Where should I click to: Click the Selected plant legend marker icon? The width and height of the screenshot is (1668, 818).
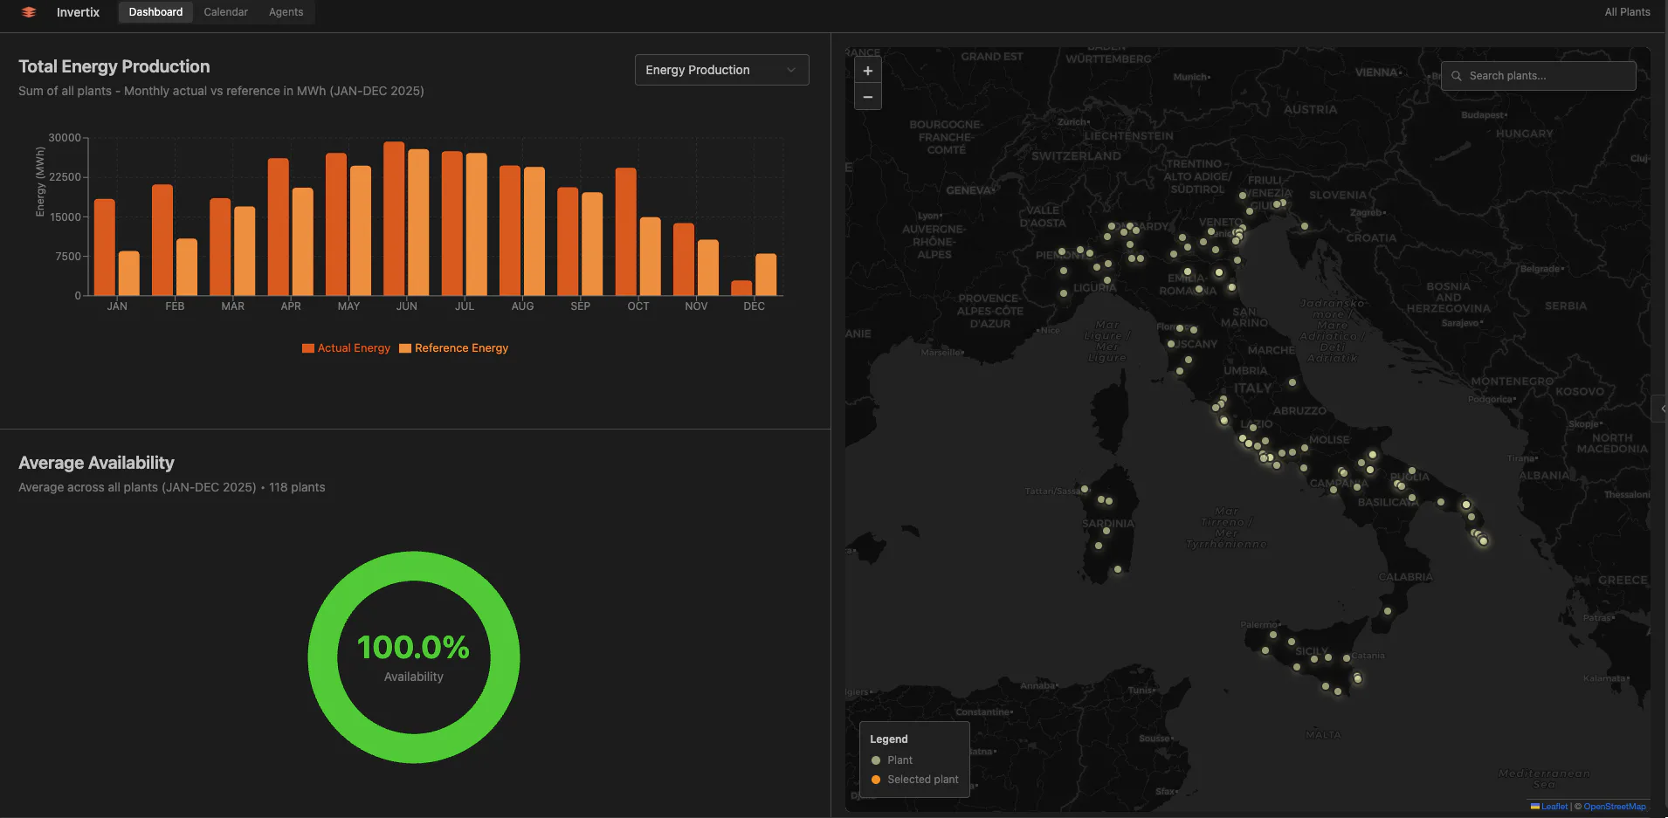[876, 780]
